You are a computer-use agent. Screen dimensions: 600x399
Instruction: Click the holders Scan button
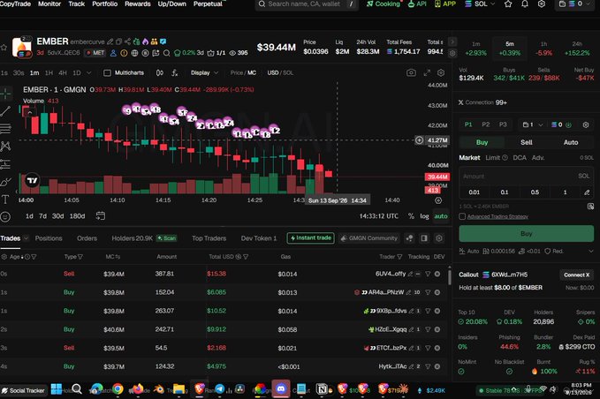click(x=166, y=238)
